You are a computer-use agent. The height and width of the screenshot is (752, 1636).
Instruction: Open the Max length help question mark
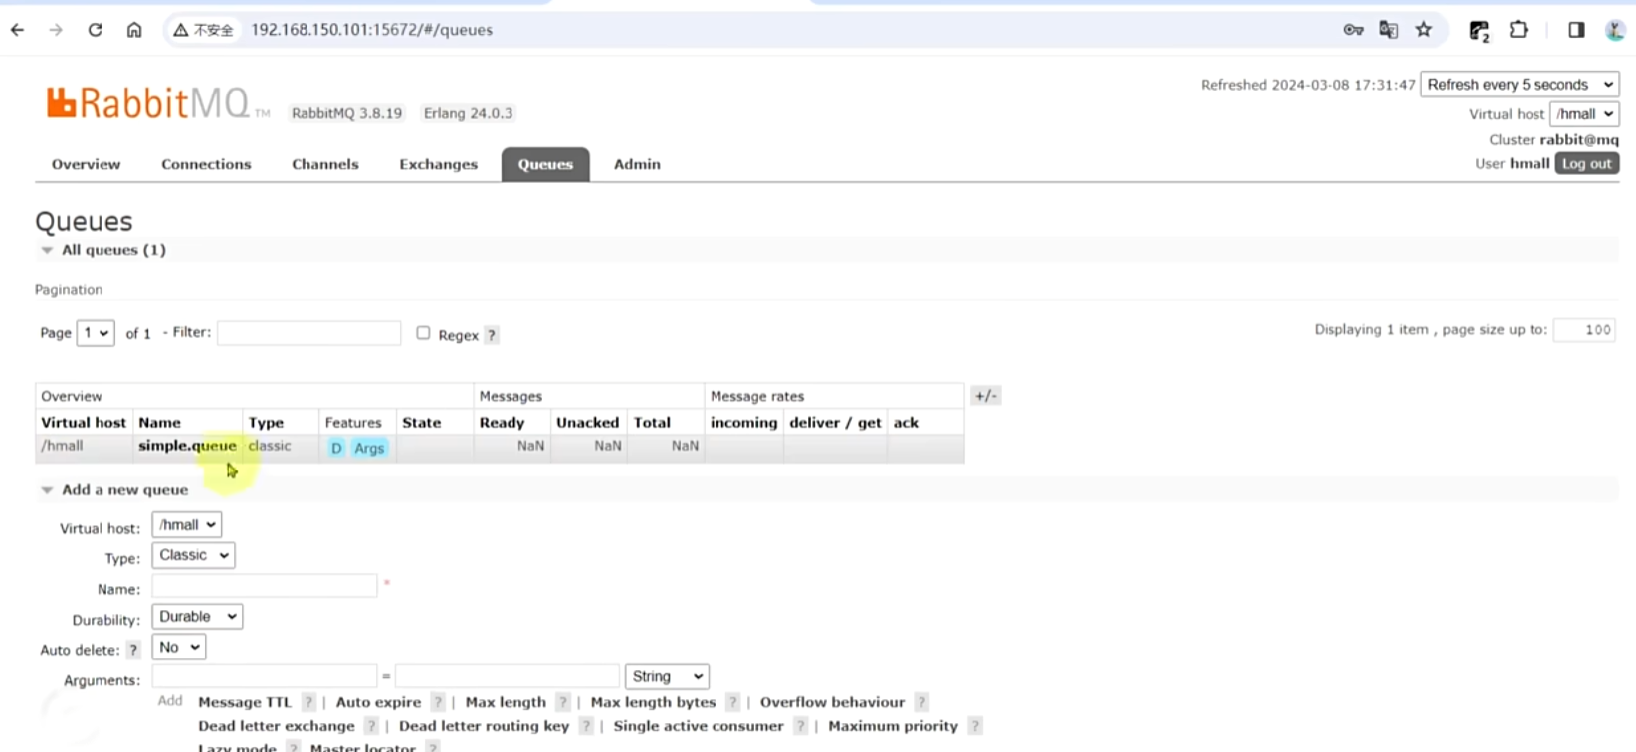click(x=563, y=702)
